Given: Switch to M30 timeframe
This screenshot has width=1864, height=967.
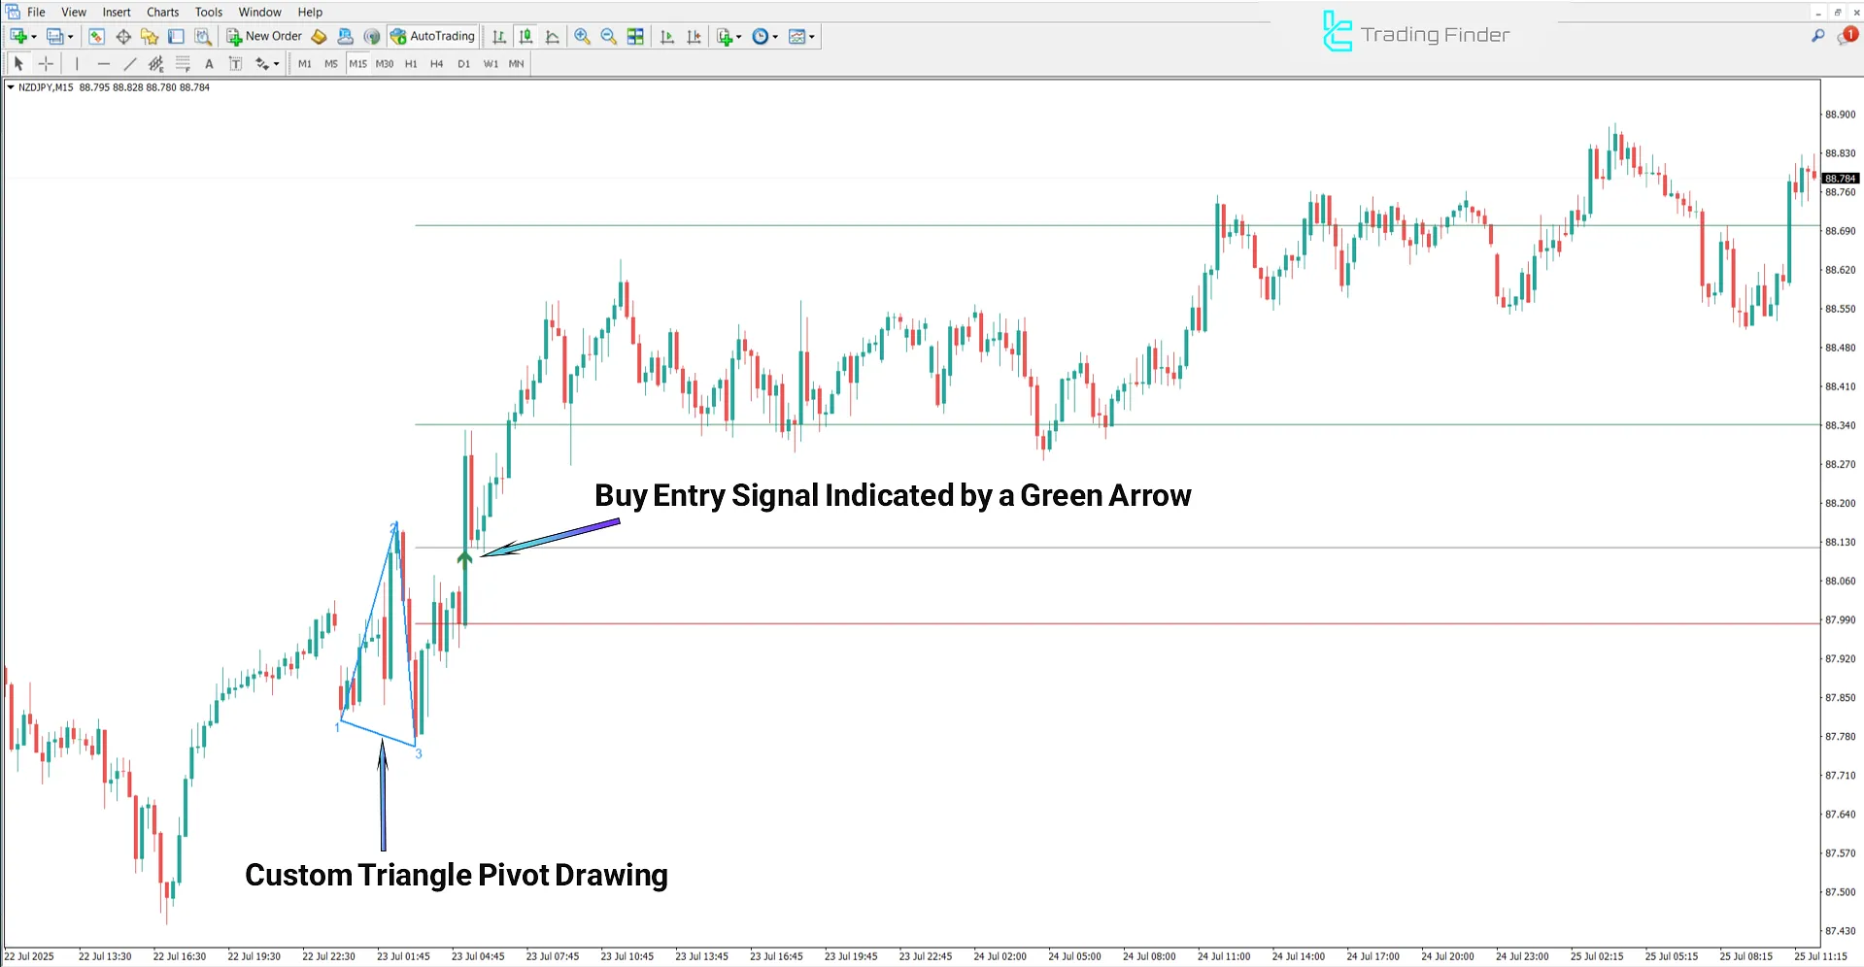Looking at the screenshot, I should (385, 64).
